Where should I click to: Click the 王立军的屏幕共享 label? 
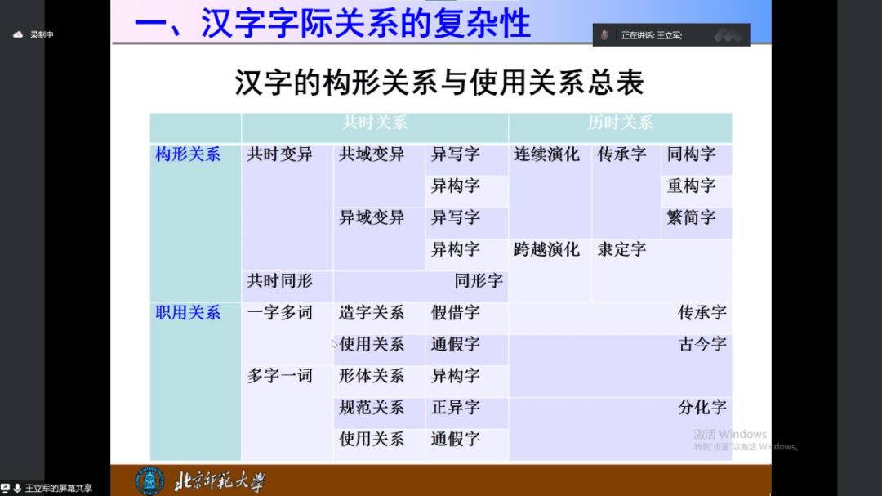[58, 488]
